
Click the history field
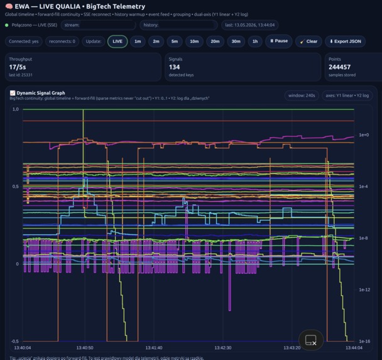coord(178,25)
